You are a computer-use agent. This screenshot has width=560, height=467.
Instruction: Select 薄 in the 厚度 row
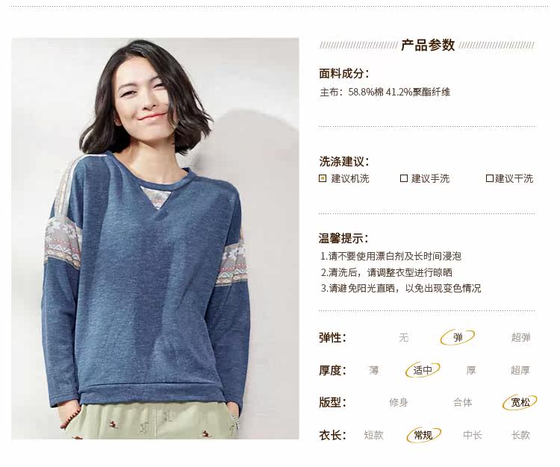374,370
